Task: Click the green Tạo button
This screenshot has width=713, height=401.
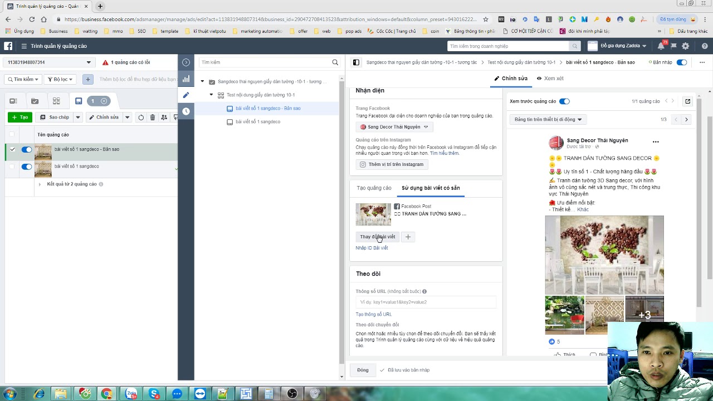Action: [x=20, y=118]
